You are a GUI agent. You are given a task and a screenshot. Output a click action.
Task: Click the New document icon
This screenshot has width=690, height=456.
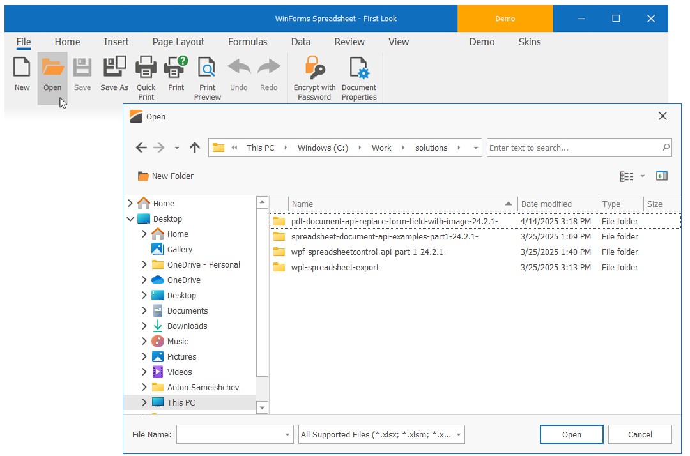22,68
